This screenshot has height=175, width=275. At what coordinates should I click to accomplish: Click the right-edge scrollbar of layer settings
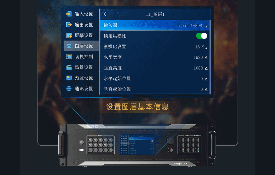click(x=210, y=57)
